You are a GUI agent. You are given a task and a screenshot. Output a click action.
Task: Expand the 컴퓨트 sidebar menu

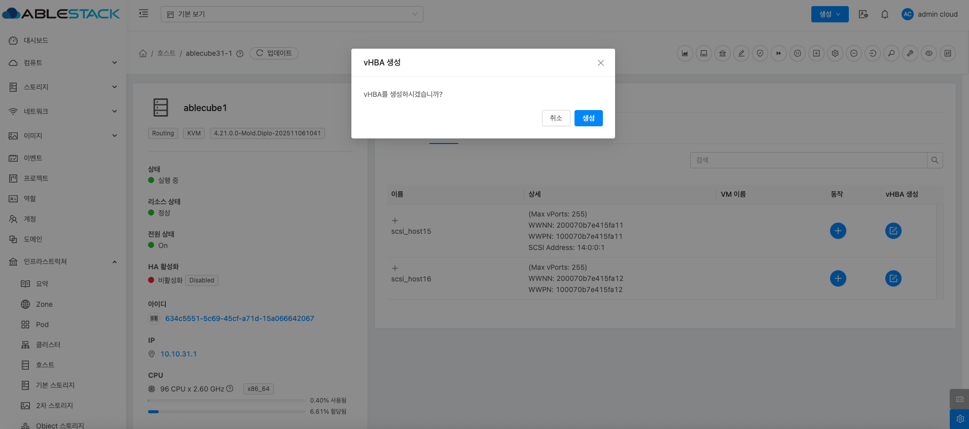63,63
